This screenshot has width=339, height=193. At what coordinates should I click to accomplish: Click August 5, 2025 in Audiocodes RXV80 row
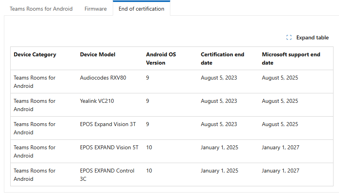coord(280,78)
